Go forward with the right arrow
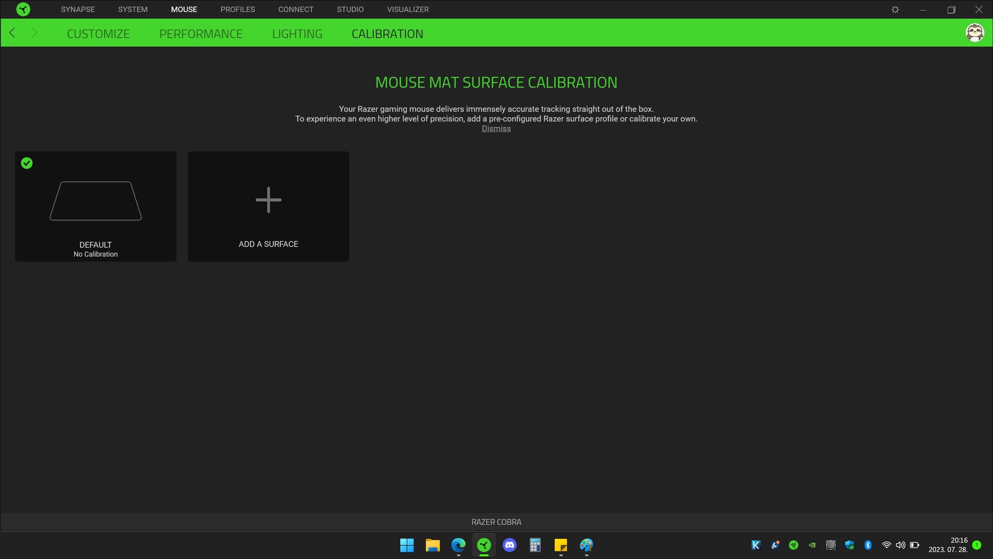This screenshot has height=559, width=993. point(34,33)
